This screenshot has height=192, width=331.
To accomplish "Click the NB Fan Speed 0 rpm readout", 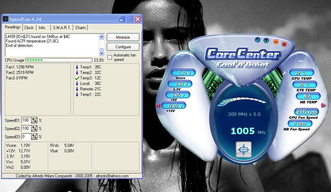I will point(300,124).
